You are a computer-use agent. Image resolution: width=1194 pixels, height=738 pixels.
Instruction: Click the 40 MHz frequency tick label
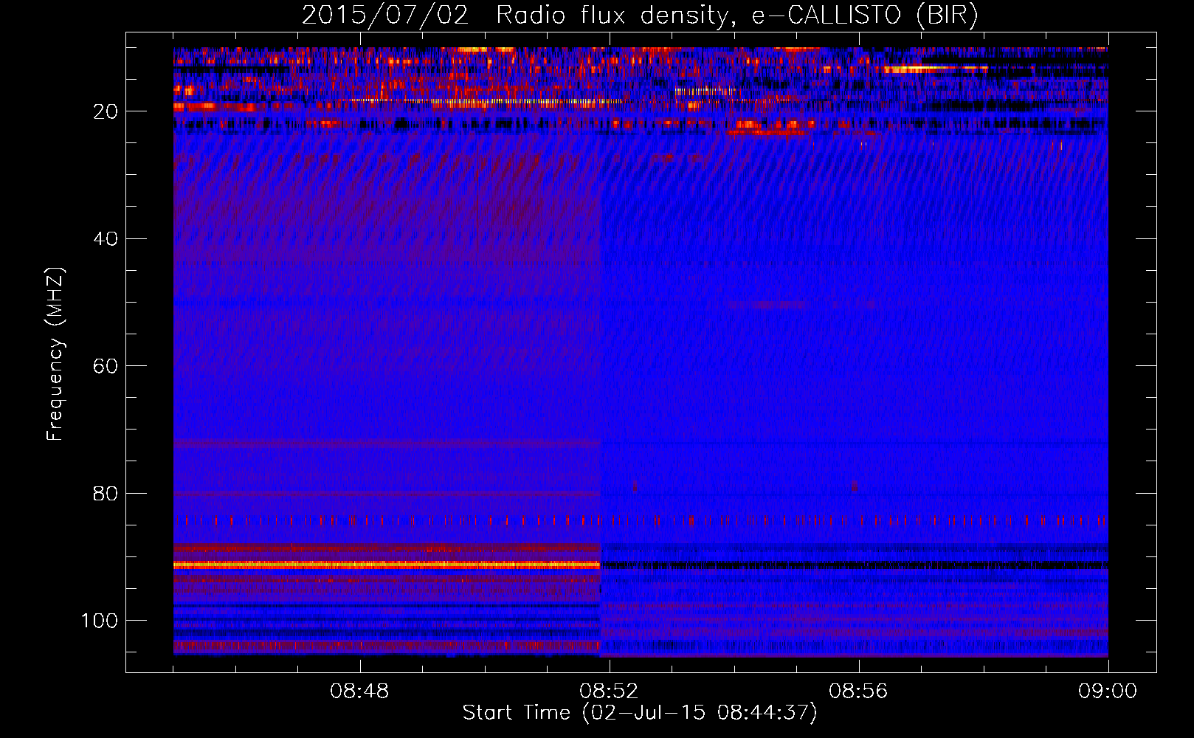coord(106,239)
